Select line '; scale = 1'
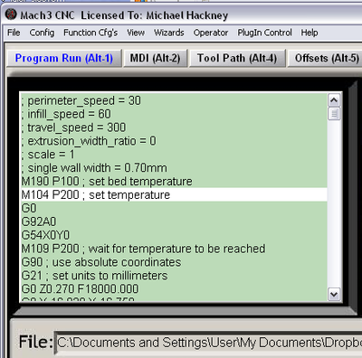362x358 pixels. point(174,155)
